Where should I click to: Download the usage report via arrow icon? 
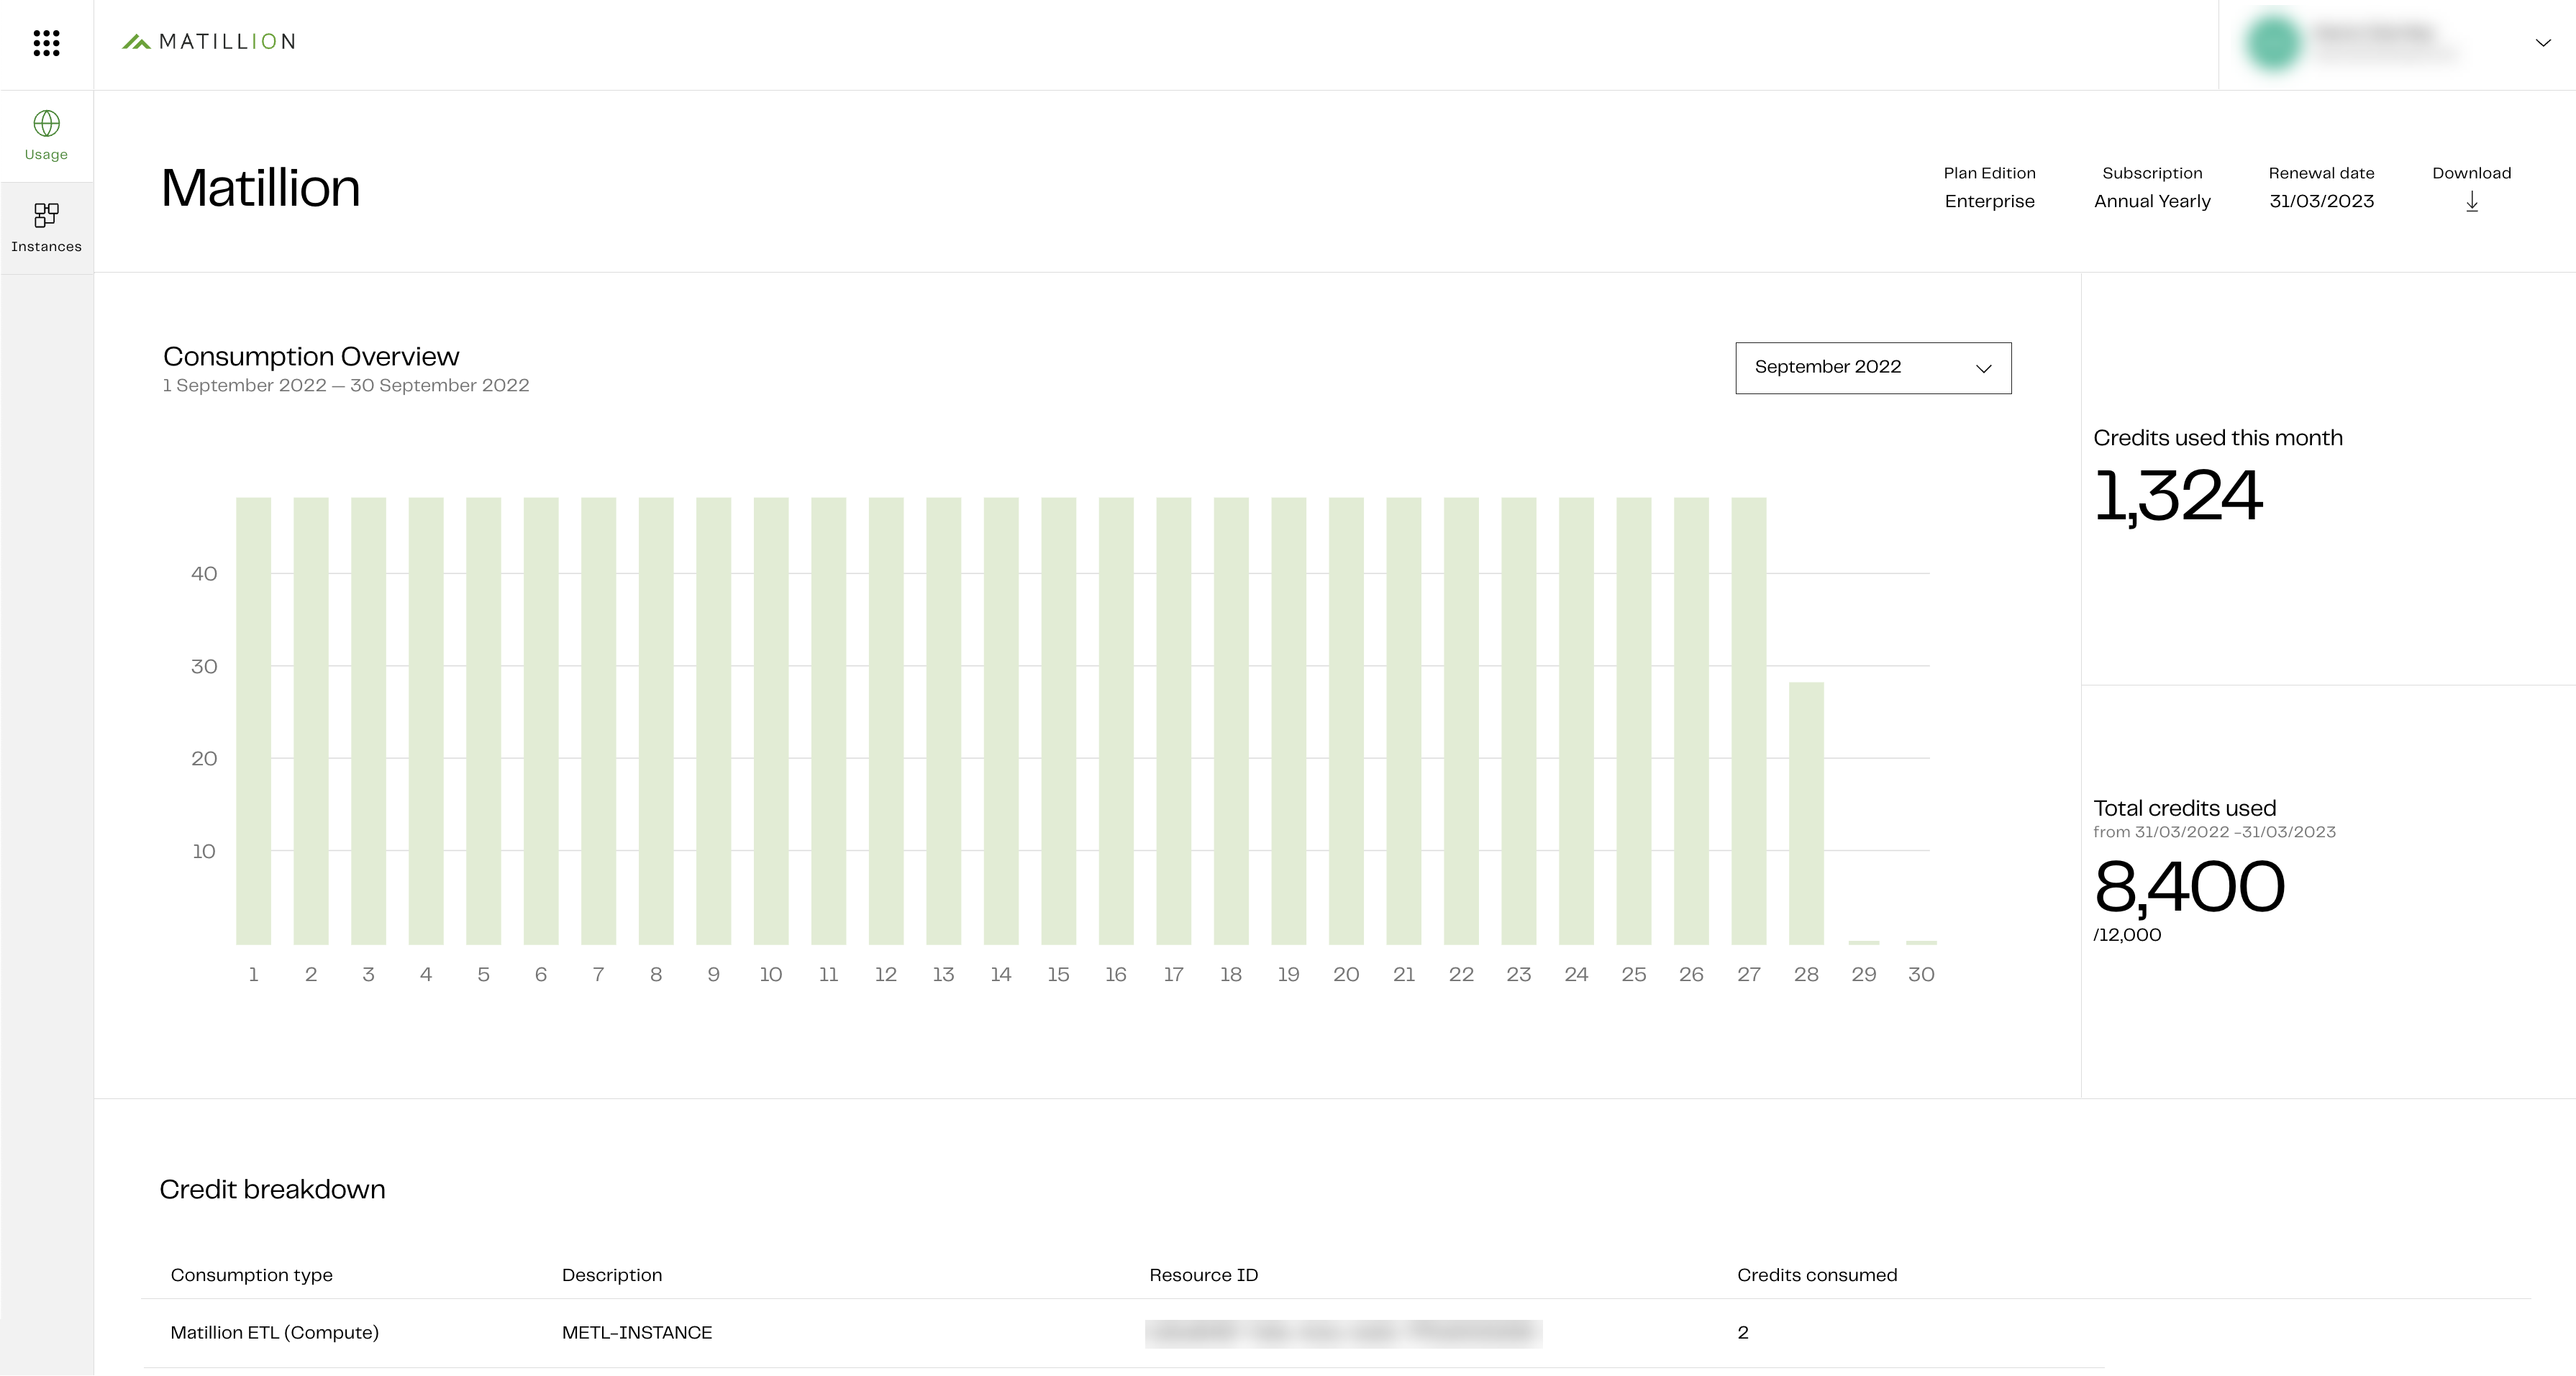pyautogui.click(x=2472, y=202)
